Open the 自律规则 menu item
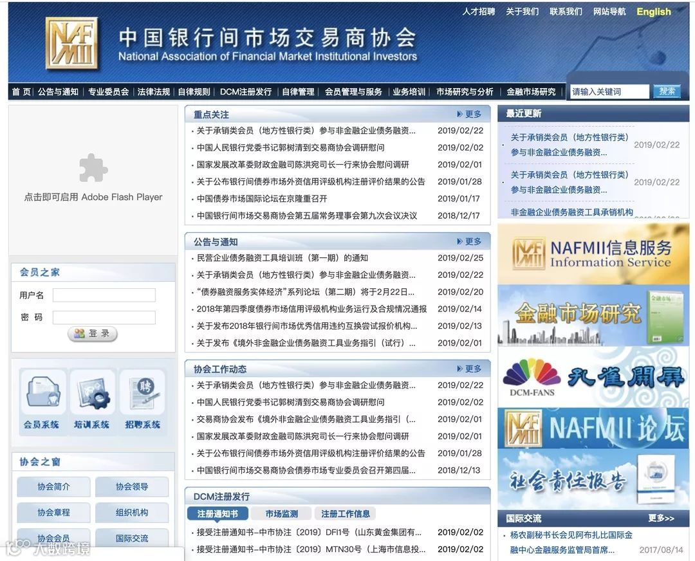This screenshot has height=561, width=695. coord(194,92)
